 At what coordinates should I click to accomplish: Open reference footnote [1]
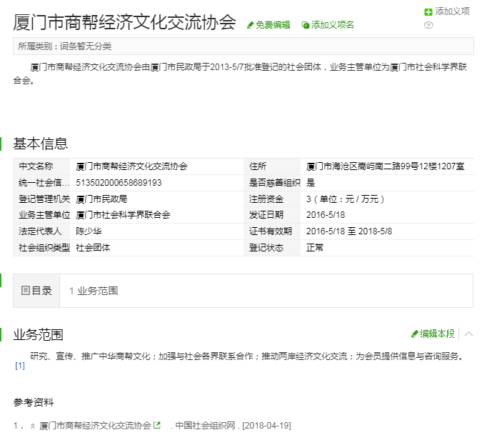click(x=20, y=366)
